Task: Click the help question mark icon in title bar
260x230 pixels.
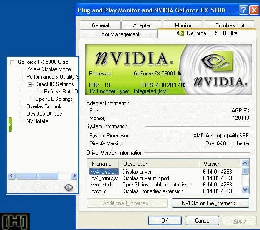Action: click(243, 10)
